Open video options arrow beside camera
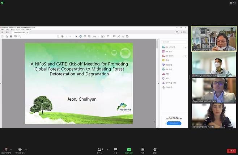 point(26,150)
